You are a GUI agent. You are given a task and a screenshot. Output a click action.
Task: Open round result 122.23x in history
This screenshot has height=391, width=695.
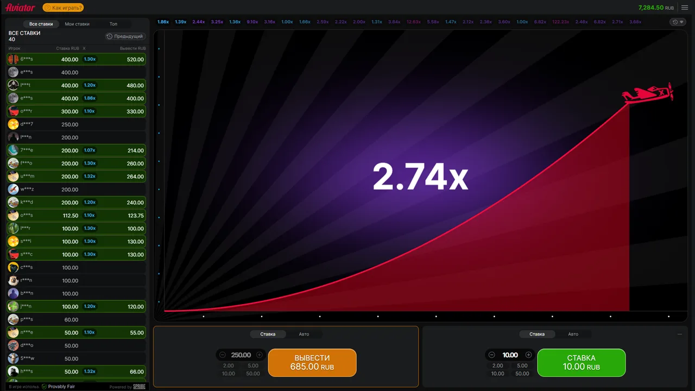coord(560,22)
